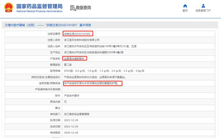This screenshot has width=221, height=138.
Task: Select production address with 2959号3幢2层
Action: tap(93, 52)
